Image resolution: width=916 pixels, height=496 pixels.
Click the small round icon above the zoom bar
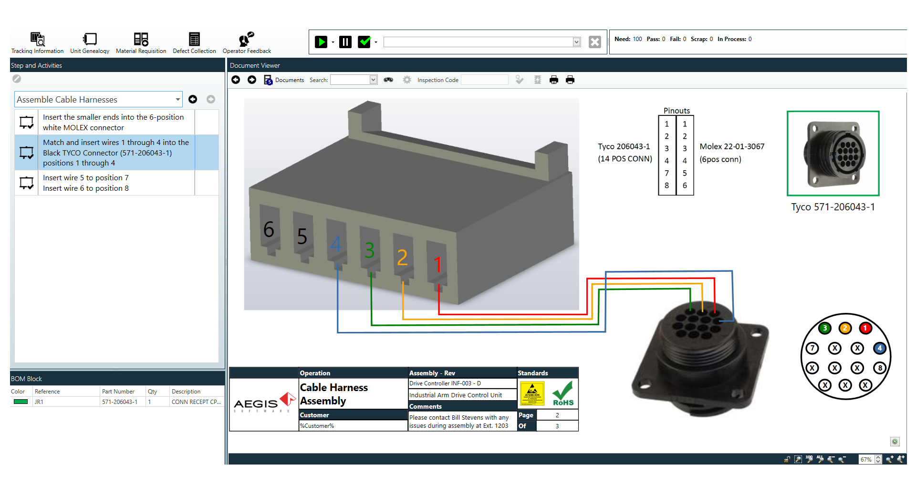tap(895, 442)
